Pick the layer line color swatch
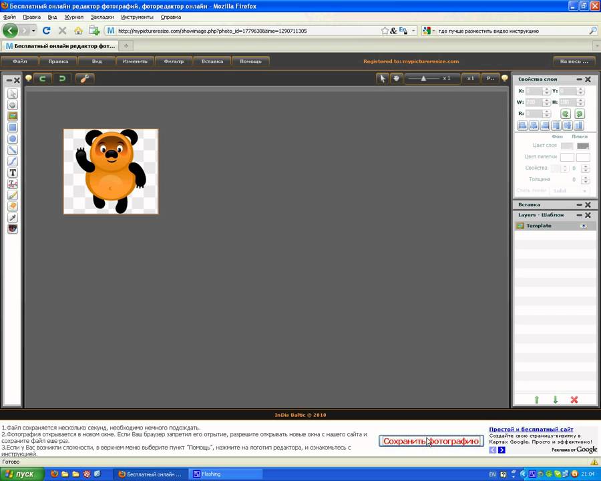601x481 pixels. [x=583, y=146]
